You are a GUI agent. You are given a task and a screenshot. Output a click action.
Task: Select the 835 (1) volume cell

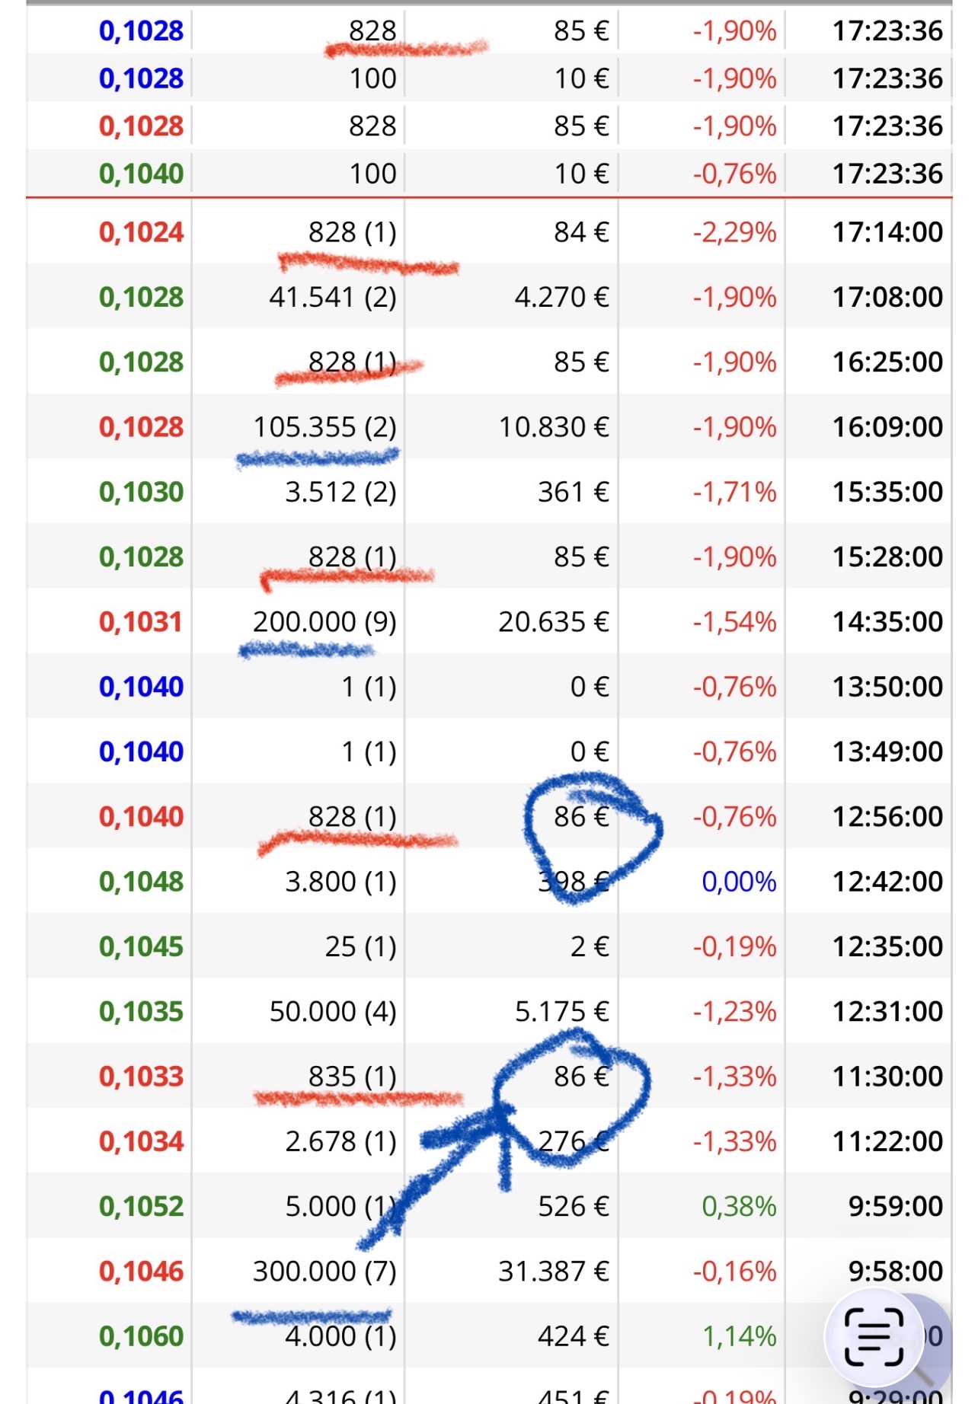(x=352, y=1077)
